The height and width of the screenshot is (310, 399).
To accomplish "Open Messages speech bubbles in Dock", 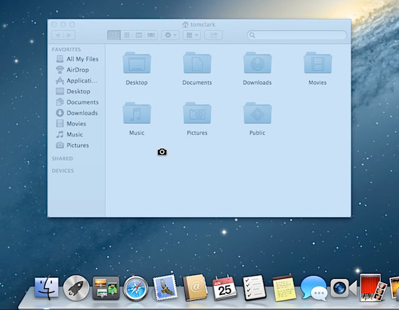I will (314, 288).
